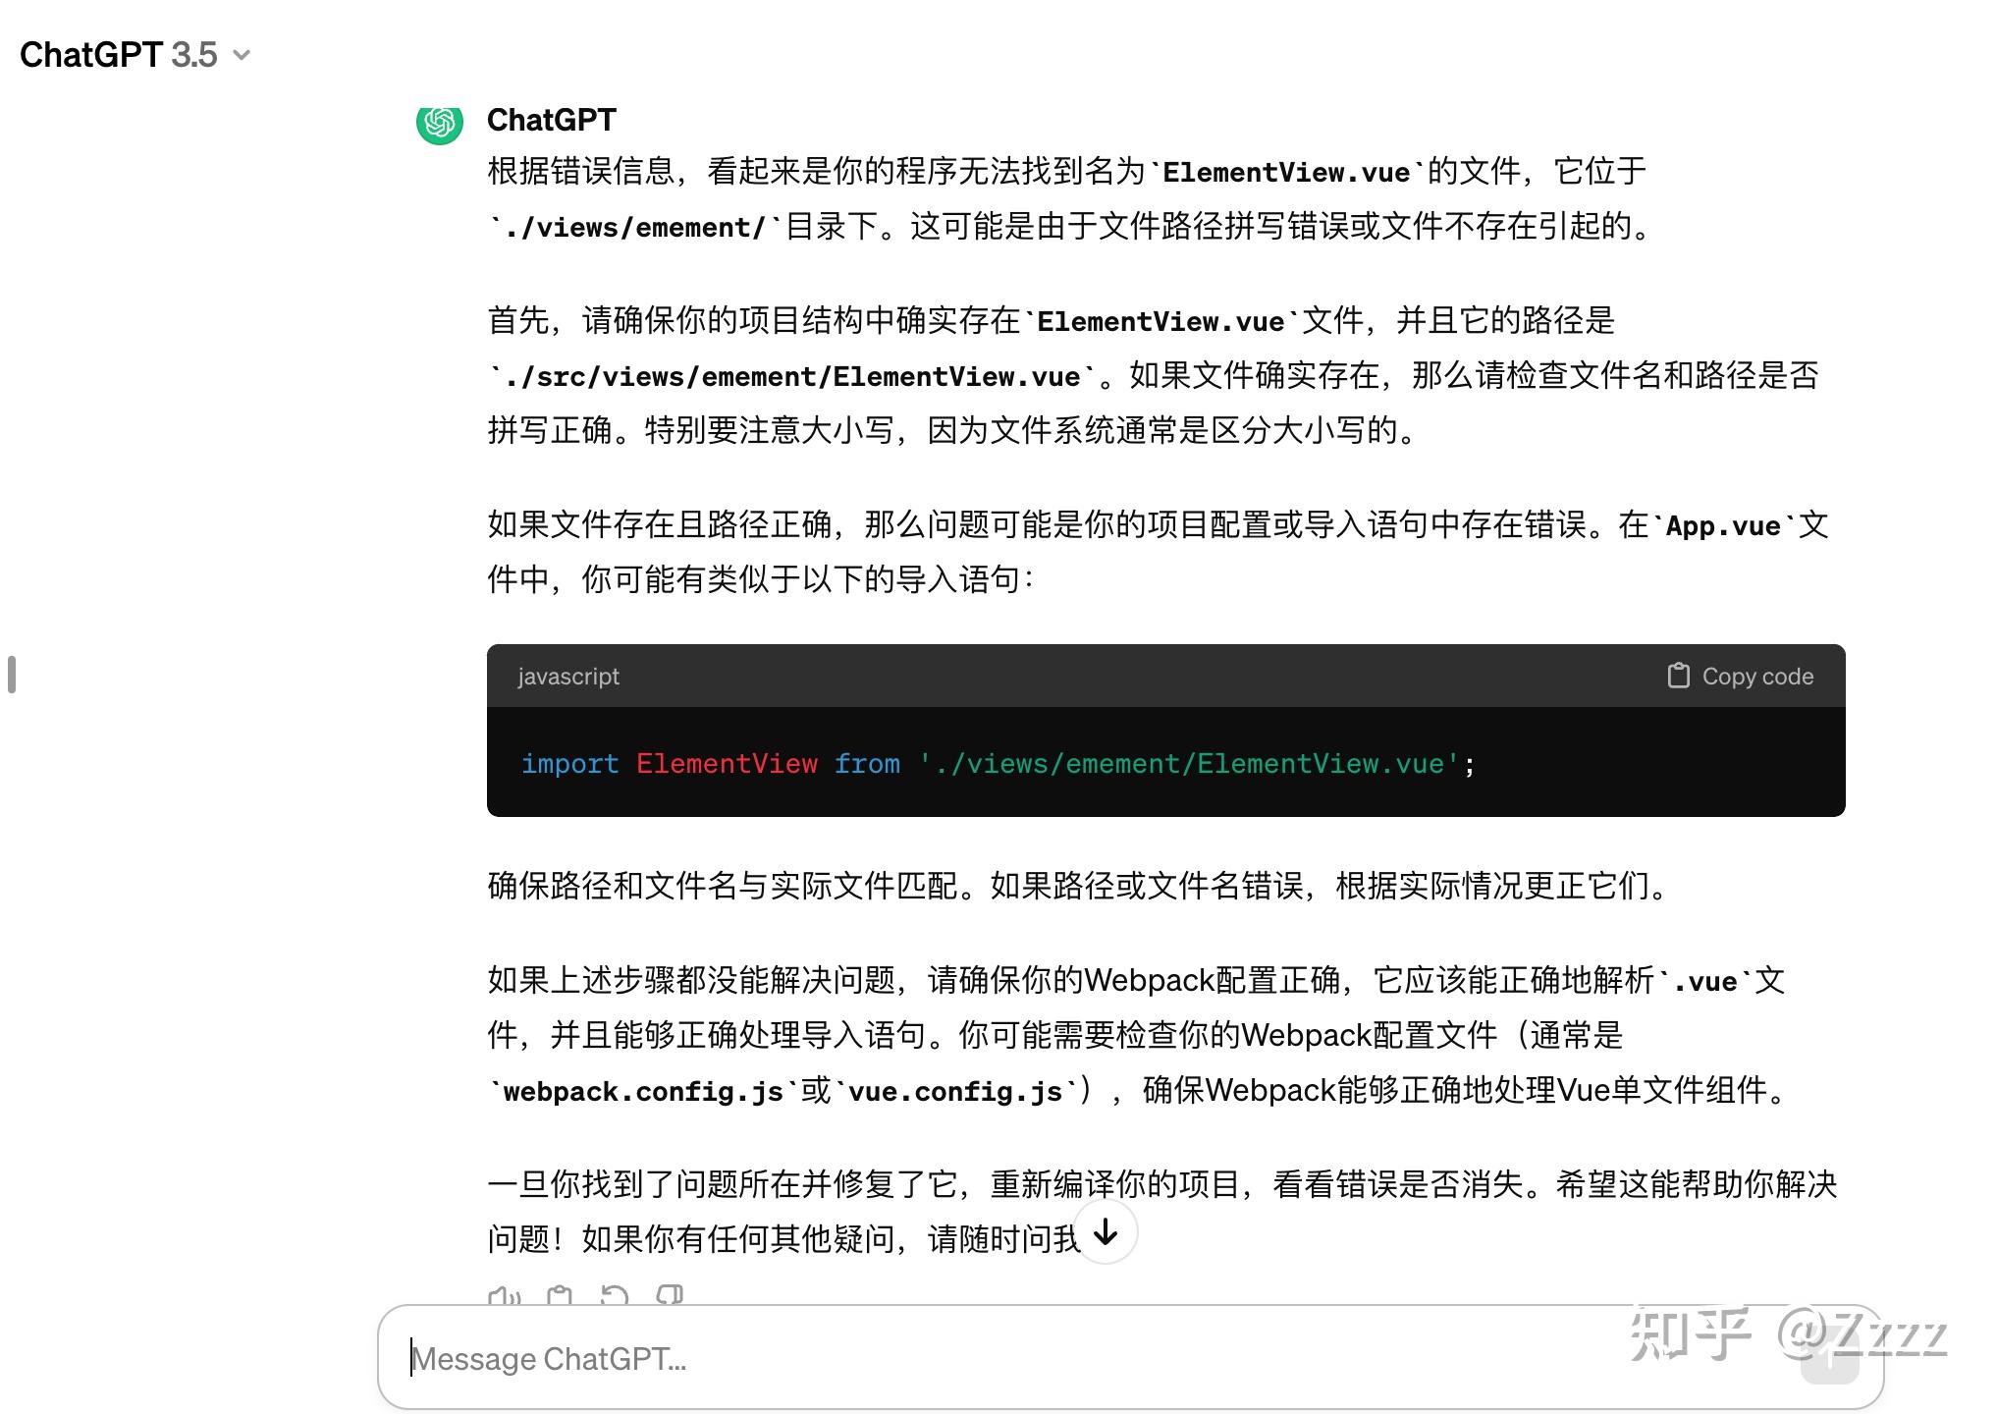Click the scroll-to-bottom arrow button
Viewport: 1997px width, 1414px height.
(1106, 1232)
